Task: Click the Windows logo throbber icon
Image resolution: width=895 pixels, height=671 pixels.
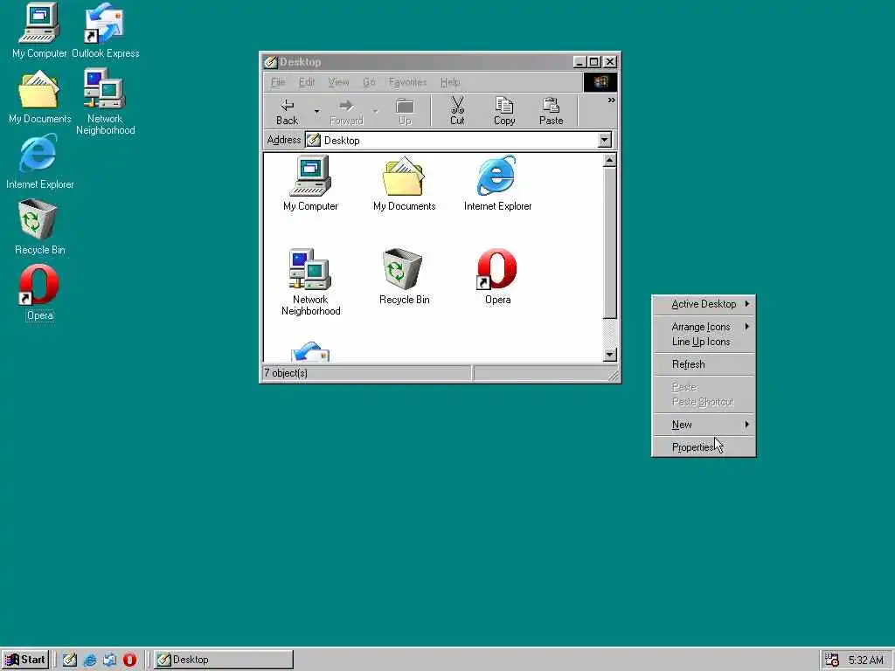Action: pyautogui.click(x=600, y=82)
